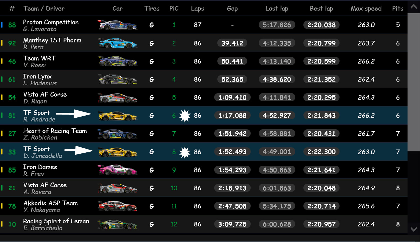Click Iron Lynx's 4:38.620 last lap
The image size is (420, 242).
[277, 79]
